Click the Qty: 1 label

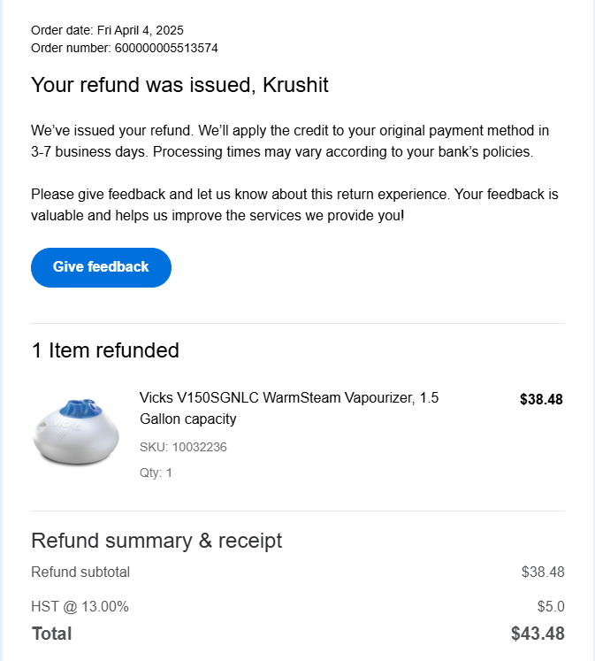tap(156, 473)
